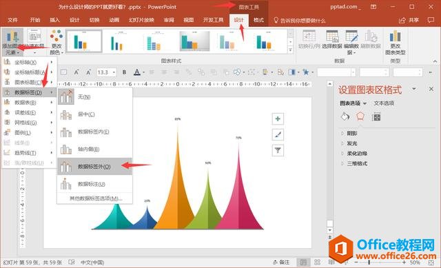Click the spell check icon in status bar
Viewport: 441px width, 268px height.
click(72, 262)
